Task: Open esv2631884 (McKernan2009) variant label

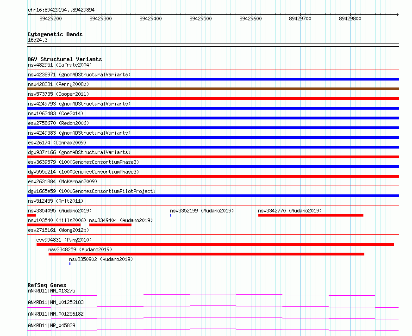Action: point(62,181)
